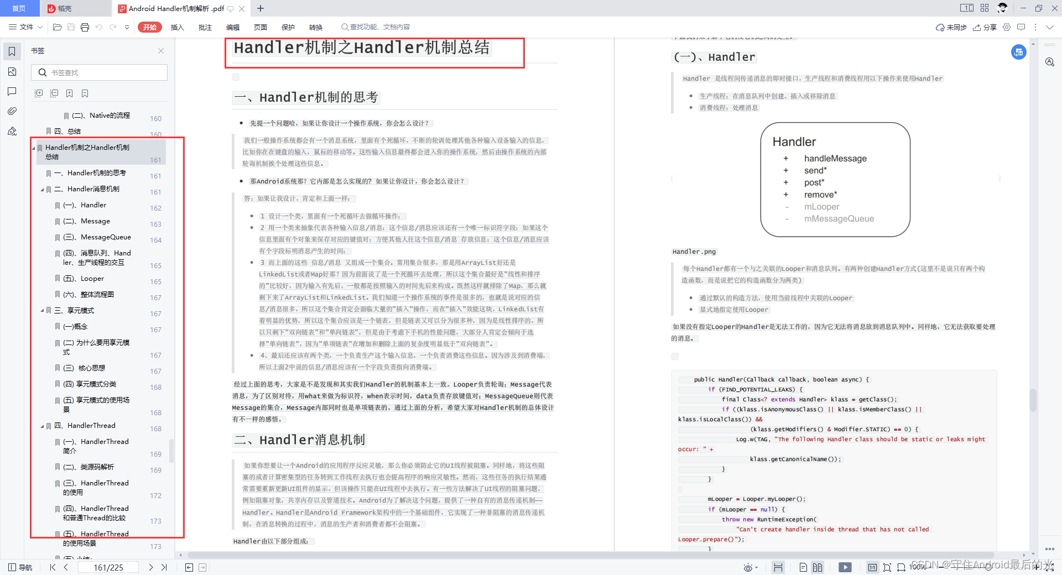1062x575 pixels.
Task: Click the 未同步 sync status button
Action: click(951, 27)
